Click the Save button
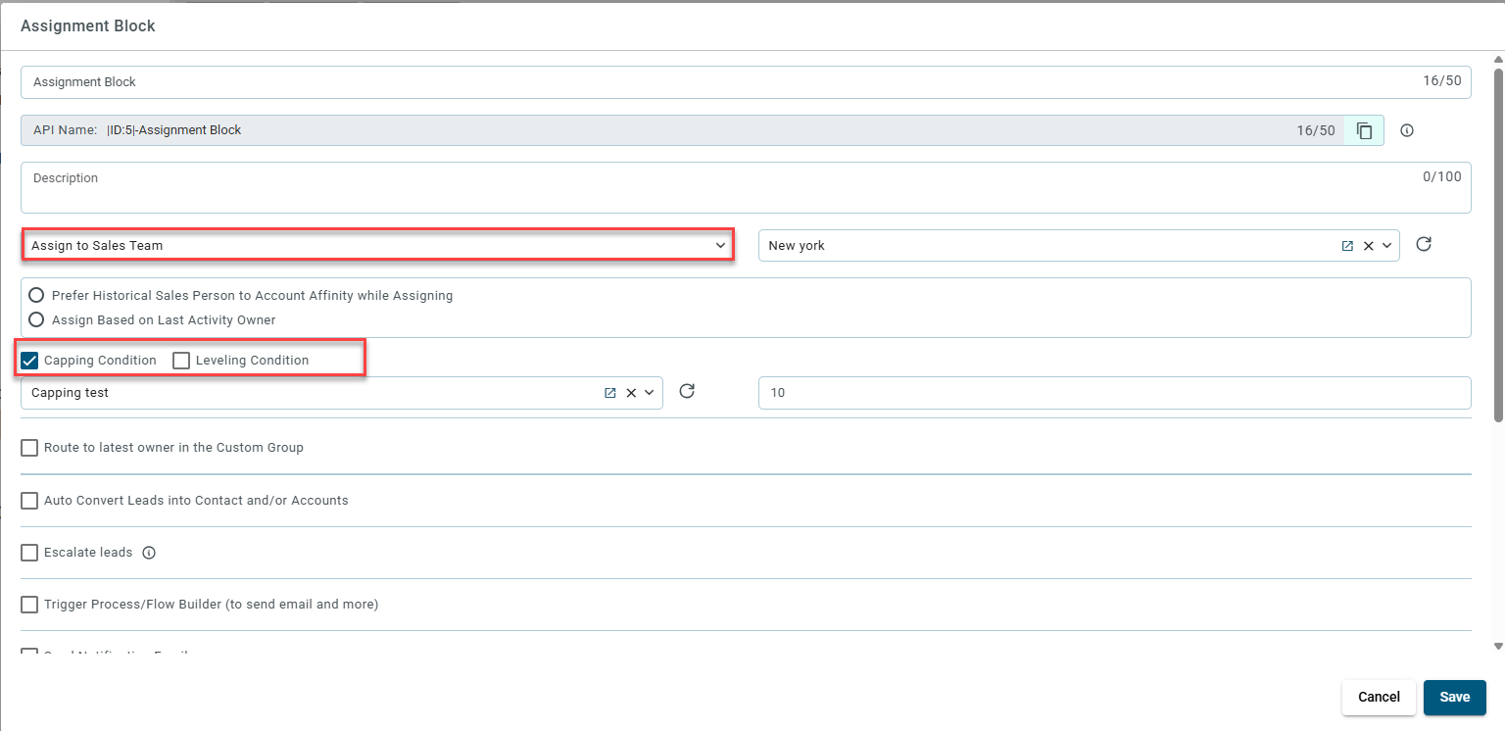1505x731 pixels. [x=1454, y=697]
